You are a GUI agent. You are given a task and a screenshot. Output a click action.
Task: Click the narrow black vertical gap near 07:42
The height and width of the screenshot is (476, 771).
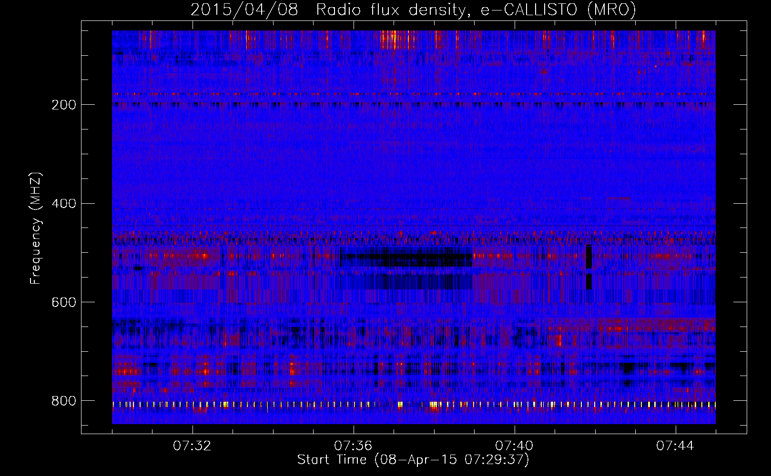[589, 267]
